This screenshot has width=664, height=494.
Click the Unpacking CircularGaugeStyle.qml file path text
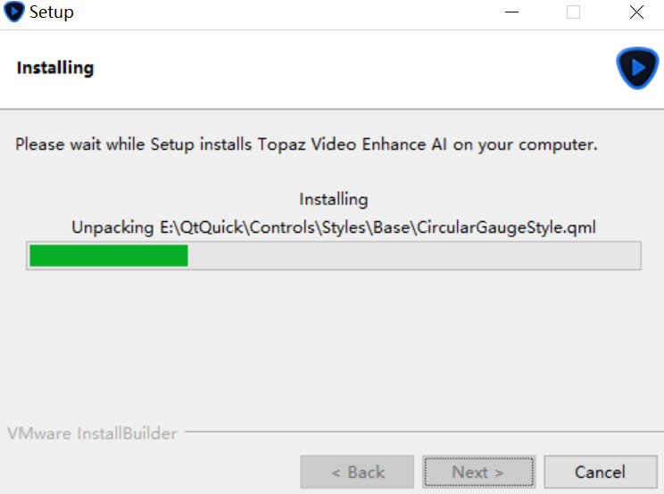(x=334, y=227)
